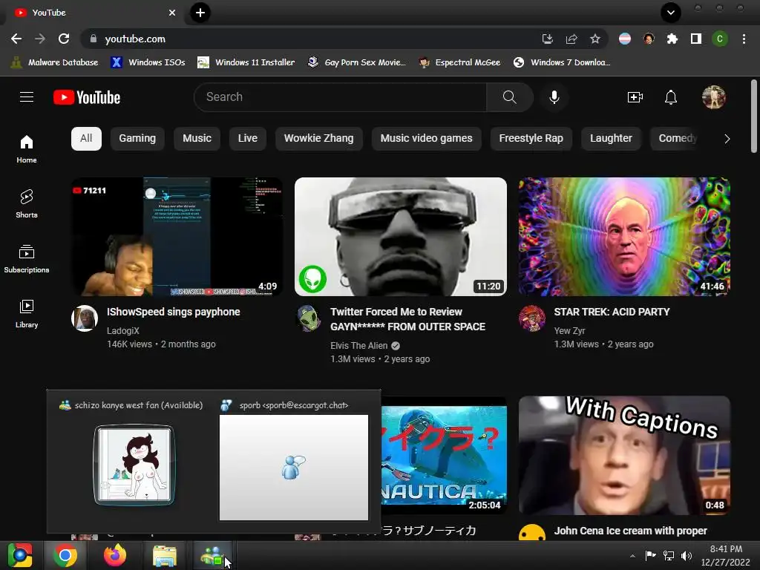Open the Windows 11 Installer bookmark
The width and height of the screenshot is (760, 570).
click(x=246, y=62)
